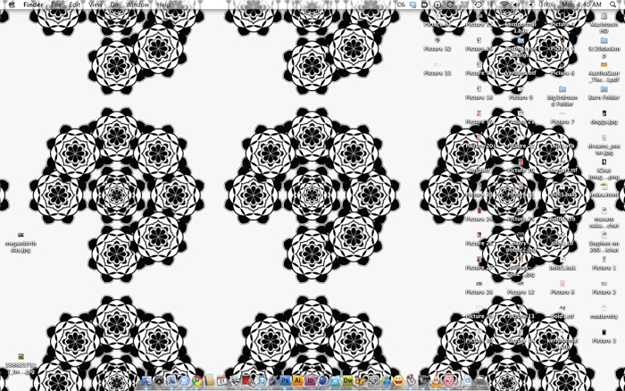Image resolution: width=625 pixels, height=391 pixels.
Task: Open Finder icon in the dock
Action: 146,380
